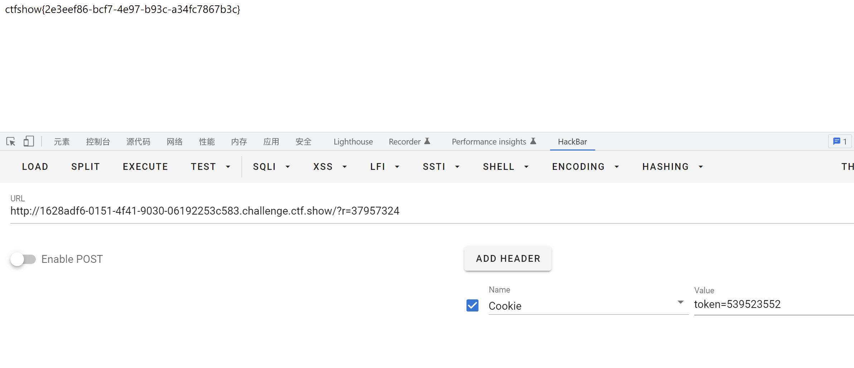
Task: Switch to the 控制台 console tab
Action: click(98, 142)
